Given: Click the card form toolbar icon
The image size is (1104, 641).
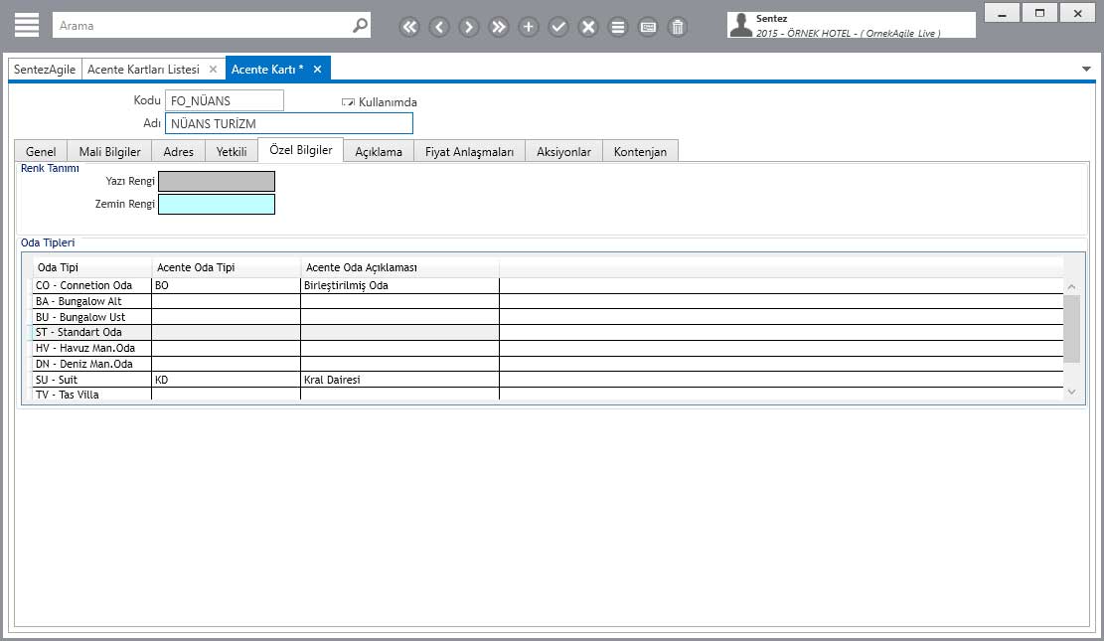Looking at the screenshot, I should 648,27.
